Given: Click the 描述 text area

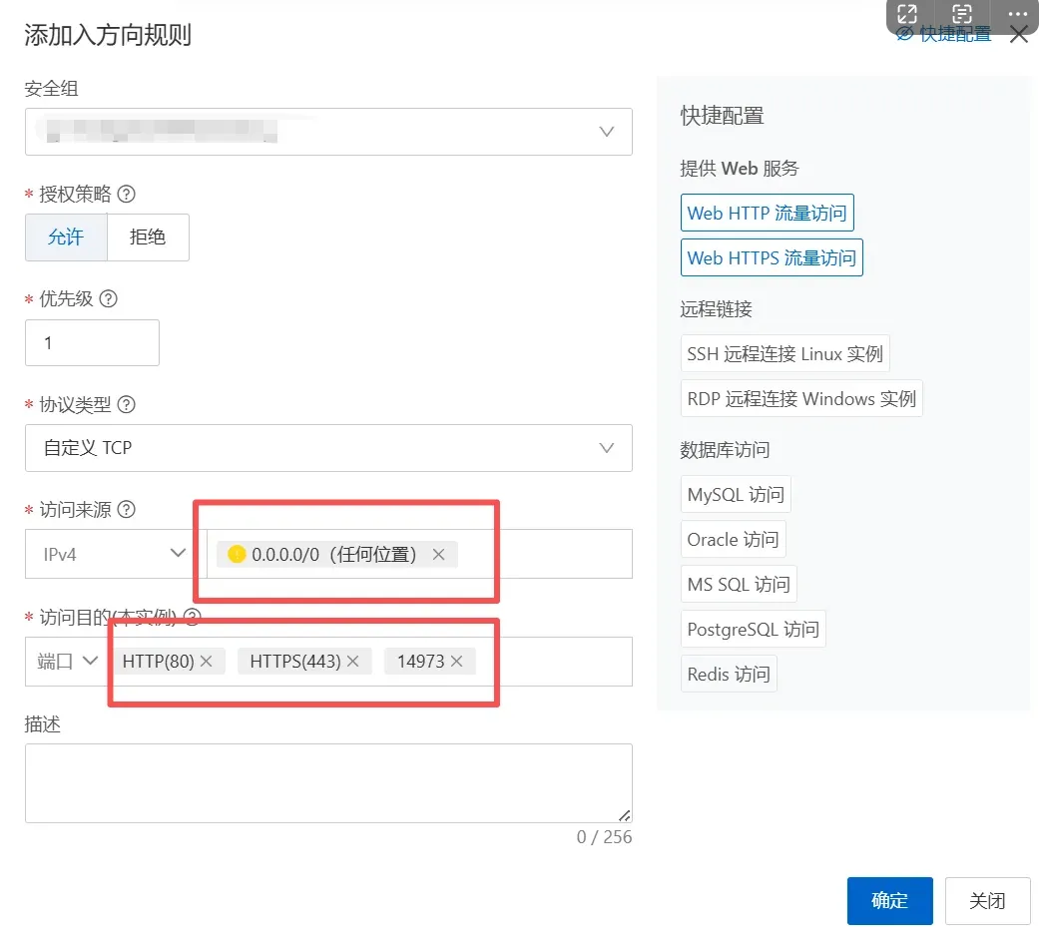Looking at the screenshot, I should coord(328,783).
